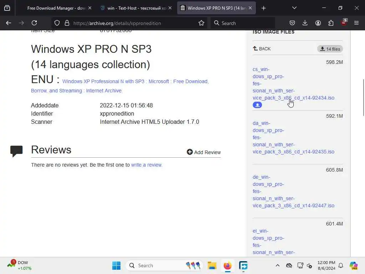This screenshot has height=274, width=365.
Task: Open the notifications bell icon
Action: coord(341,265)
